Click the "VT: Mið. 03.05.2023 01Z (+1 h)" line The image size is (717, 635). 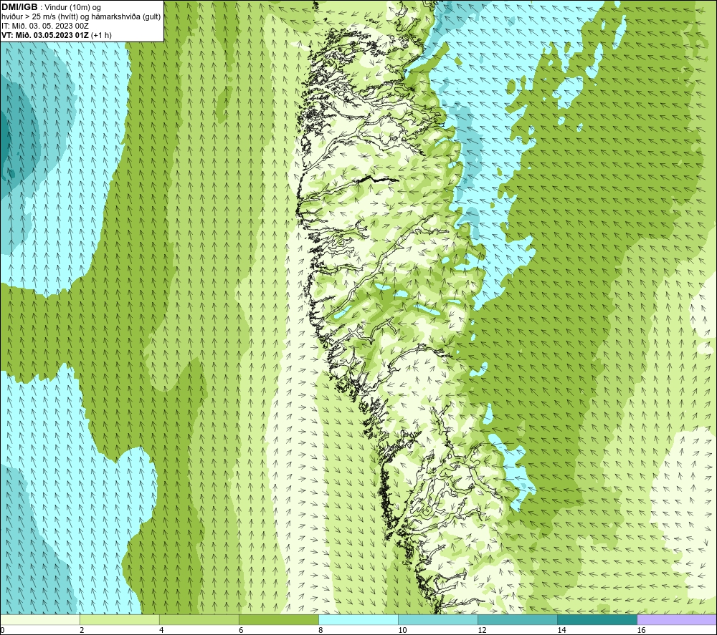[x=57, y=35]
